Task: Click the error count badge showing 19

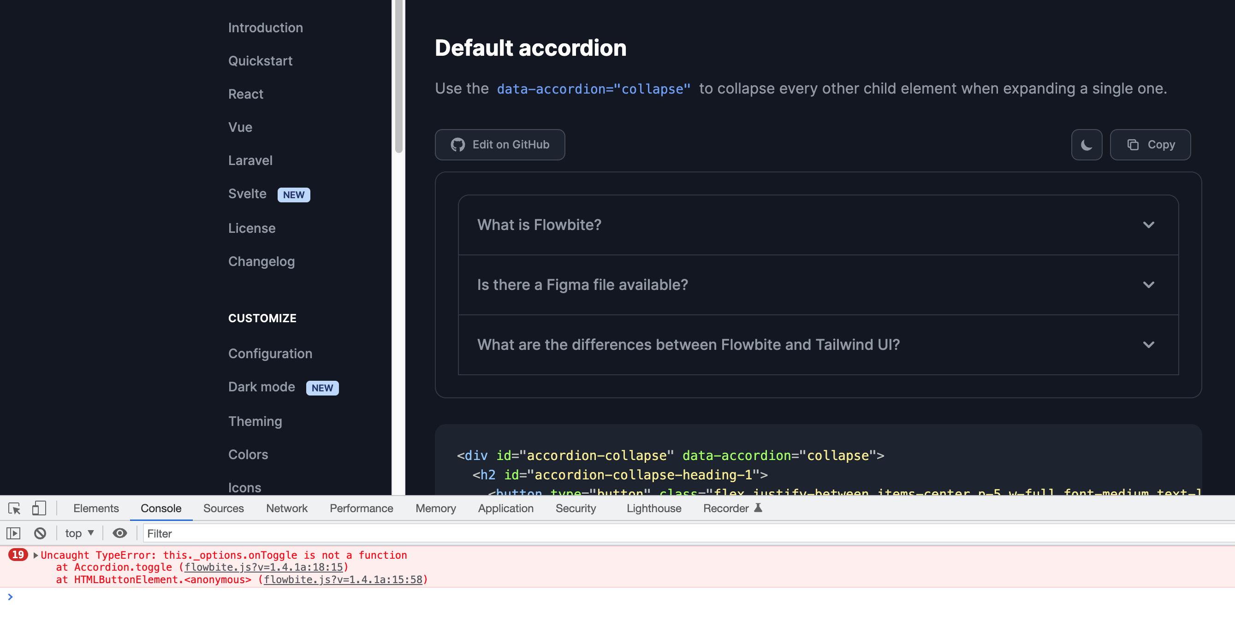Action: tap(18, 555)
